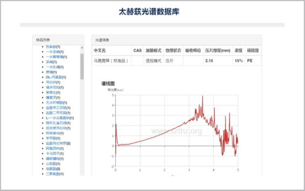305x191 pixels.
Task: Open the 山梨酸(1) sample link
Action: coord(53,164)
